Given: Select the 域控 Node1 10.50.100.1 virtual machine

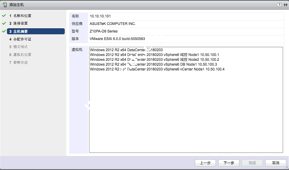Looking at the screenshot, I should (x=154, y=55).
